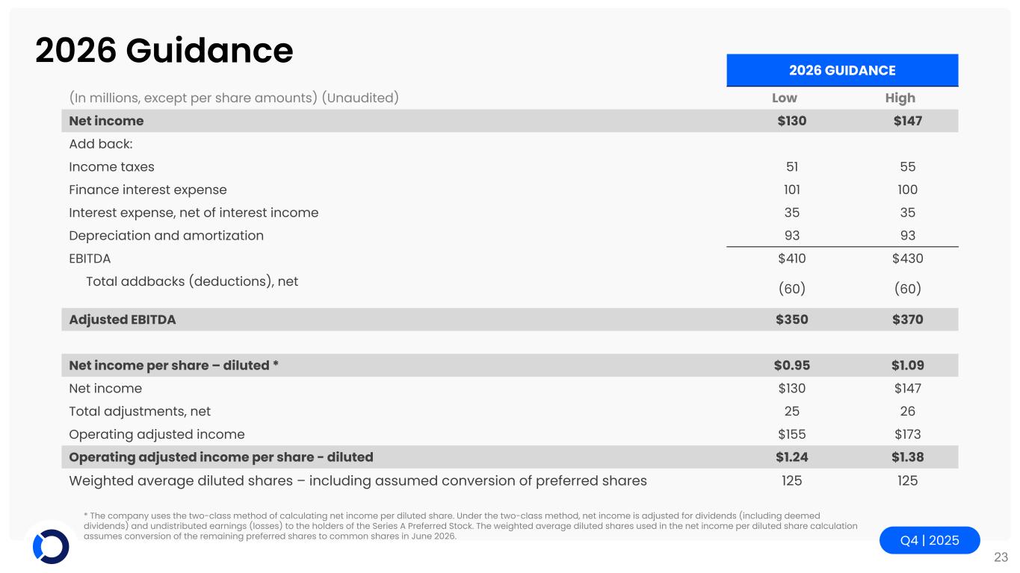Click the Low column header
1020x573 pixels.
pyautogui.click(x=784, y=98)
